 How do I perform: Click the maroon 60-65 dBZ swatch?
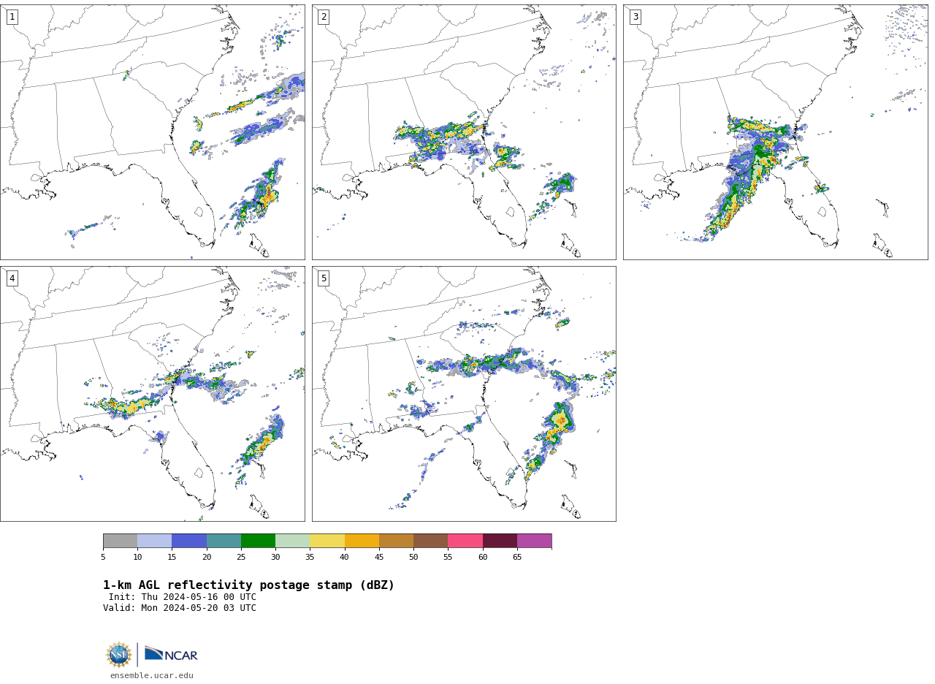coord(500,541)
